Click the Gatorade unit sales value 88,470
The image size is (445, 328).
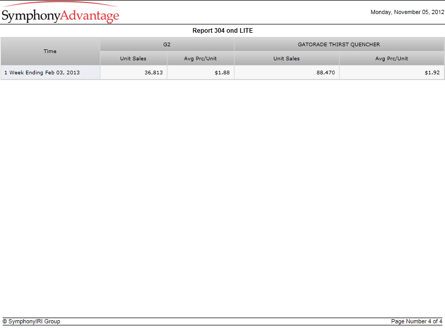[326, 73]
